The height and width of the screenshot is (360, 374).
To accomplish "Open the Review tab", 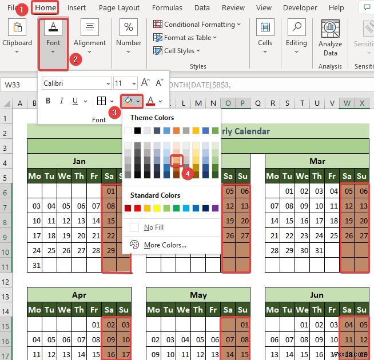I will tap(233, 7).
